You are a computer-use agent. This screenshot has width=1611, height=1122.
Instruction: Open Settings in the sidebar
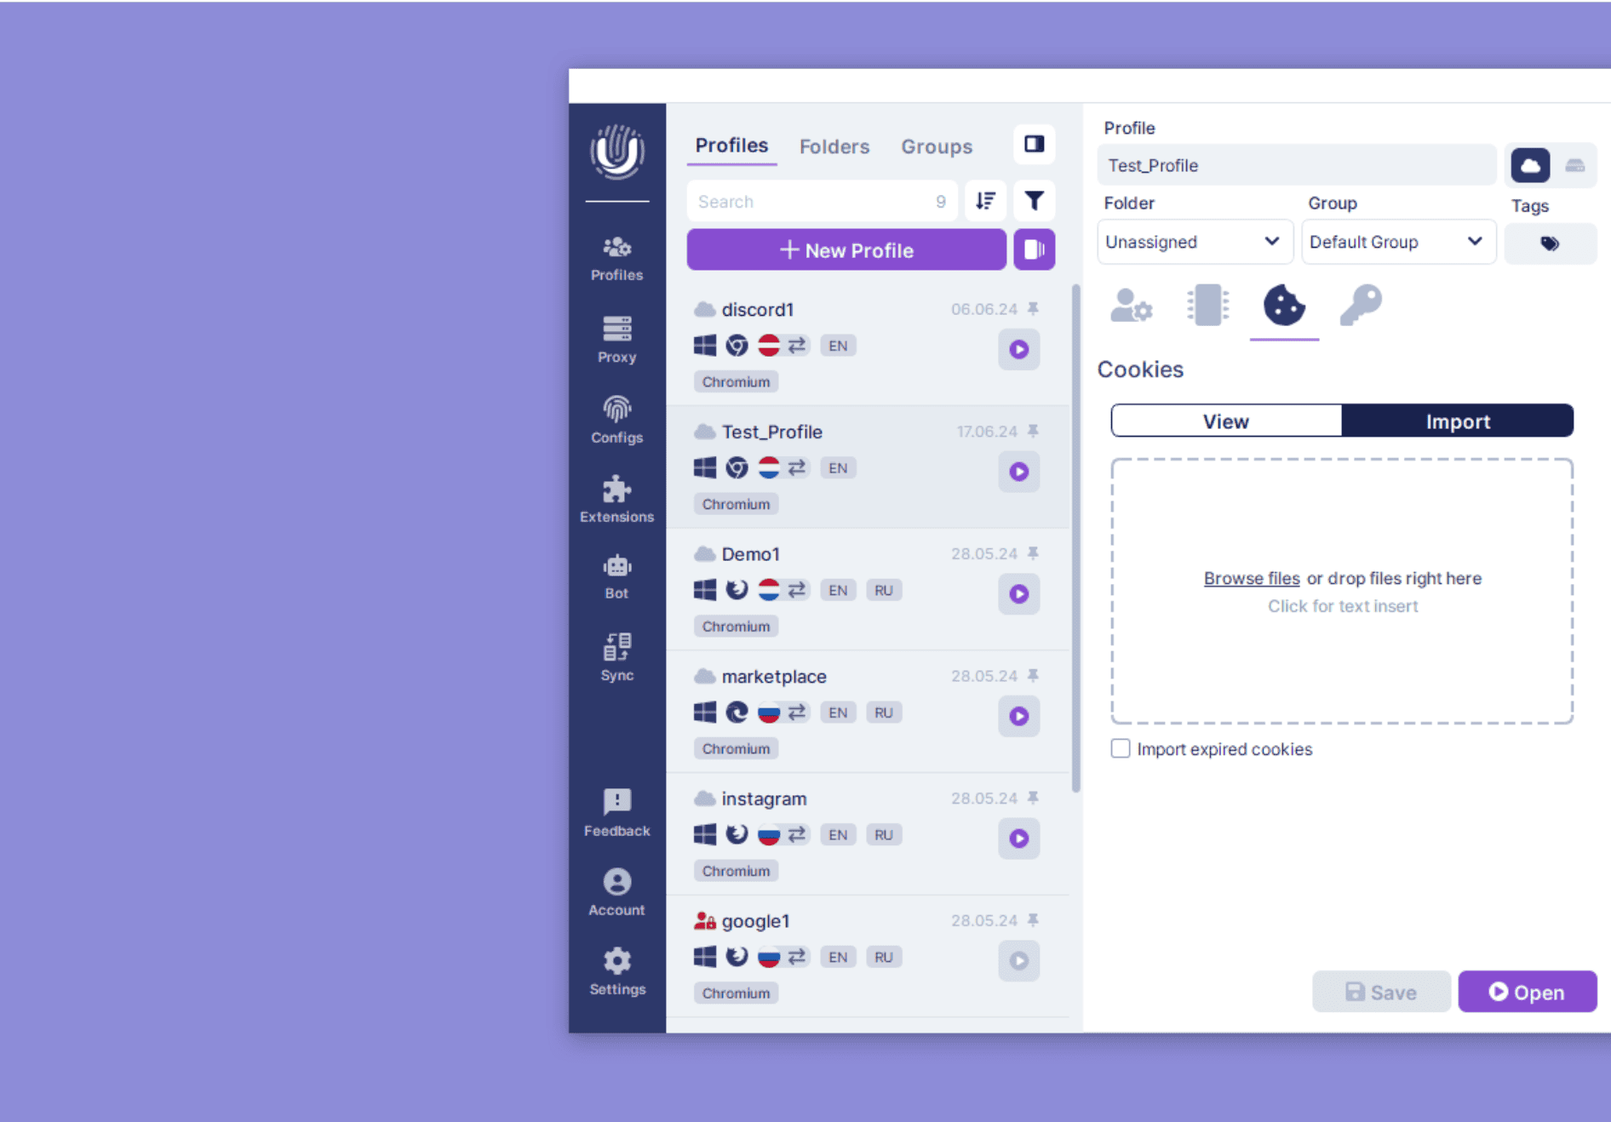[616, 972]
